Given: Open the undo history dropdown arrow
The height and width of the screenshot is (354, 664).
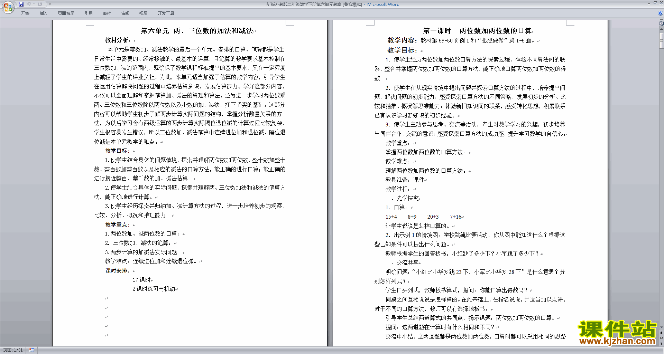Looking at the screenshot, I should [x=34, y=4].
